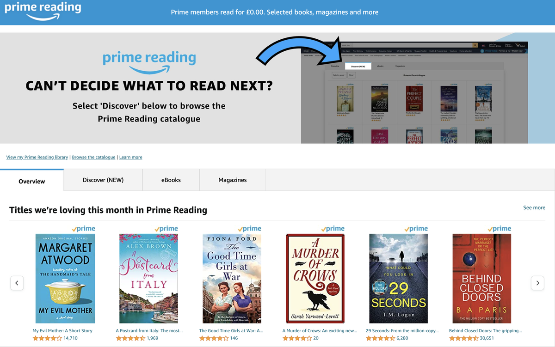The image size is (555, 347).
Task: Click the 20 reviews count
Action: pos(316,338)
